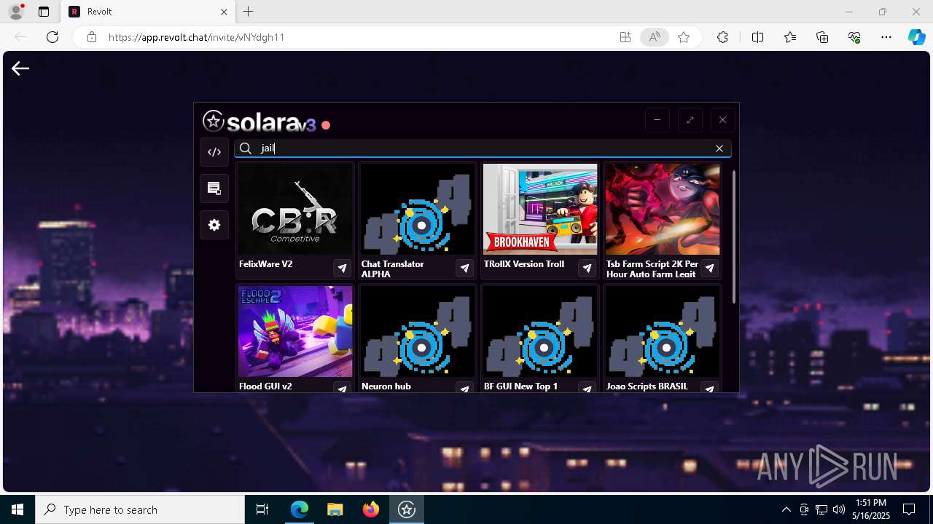Screen dimensions: 933x524
Task: Click the browser back button
Action: coord(20,37)
